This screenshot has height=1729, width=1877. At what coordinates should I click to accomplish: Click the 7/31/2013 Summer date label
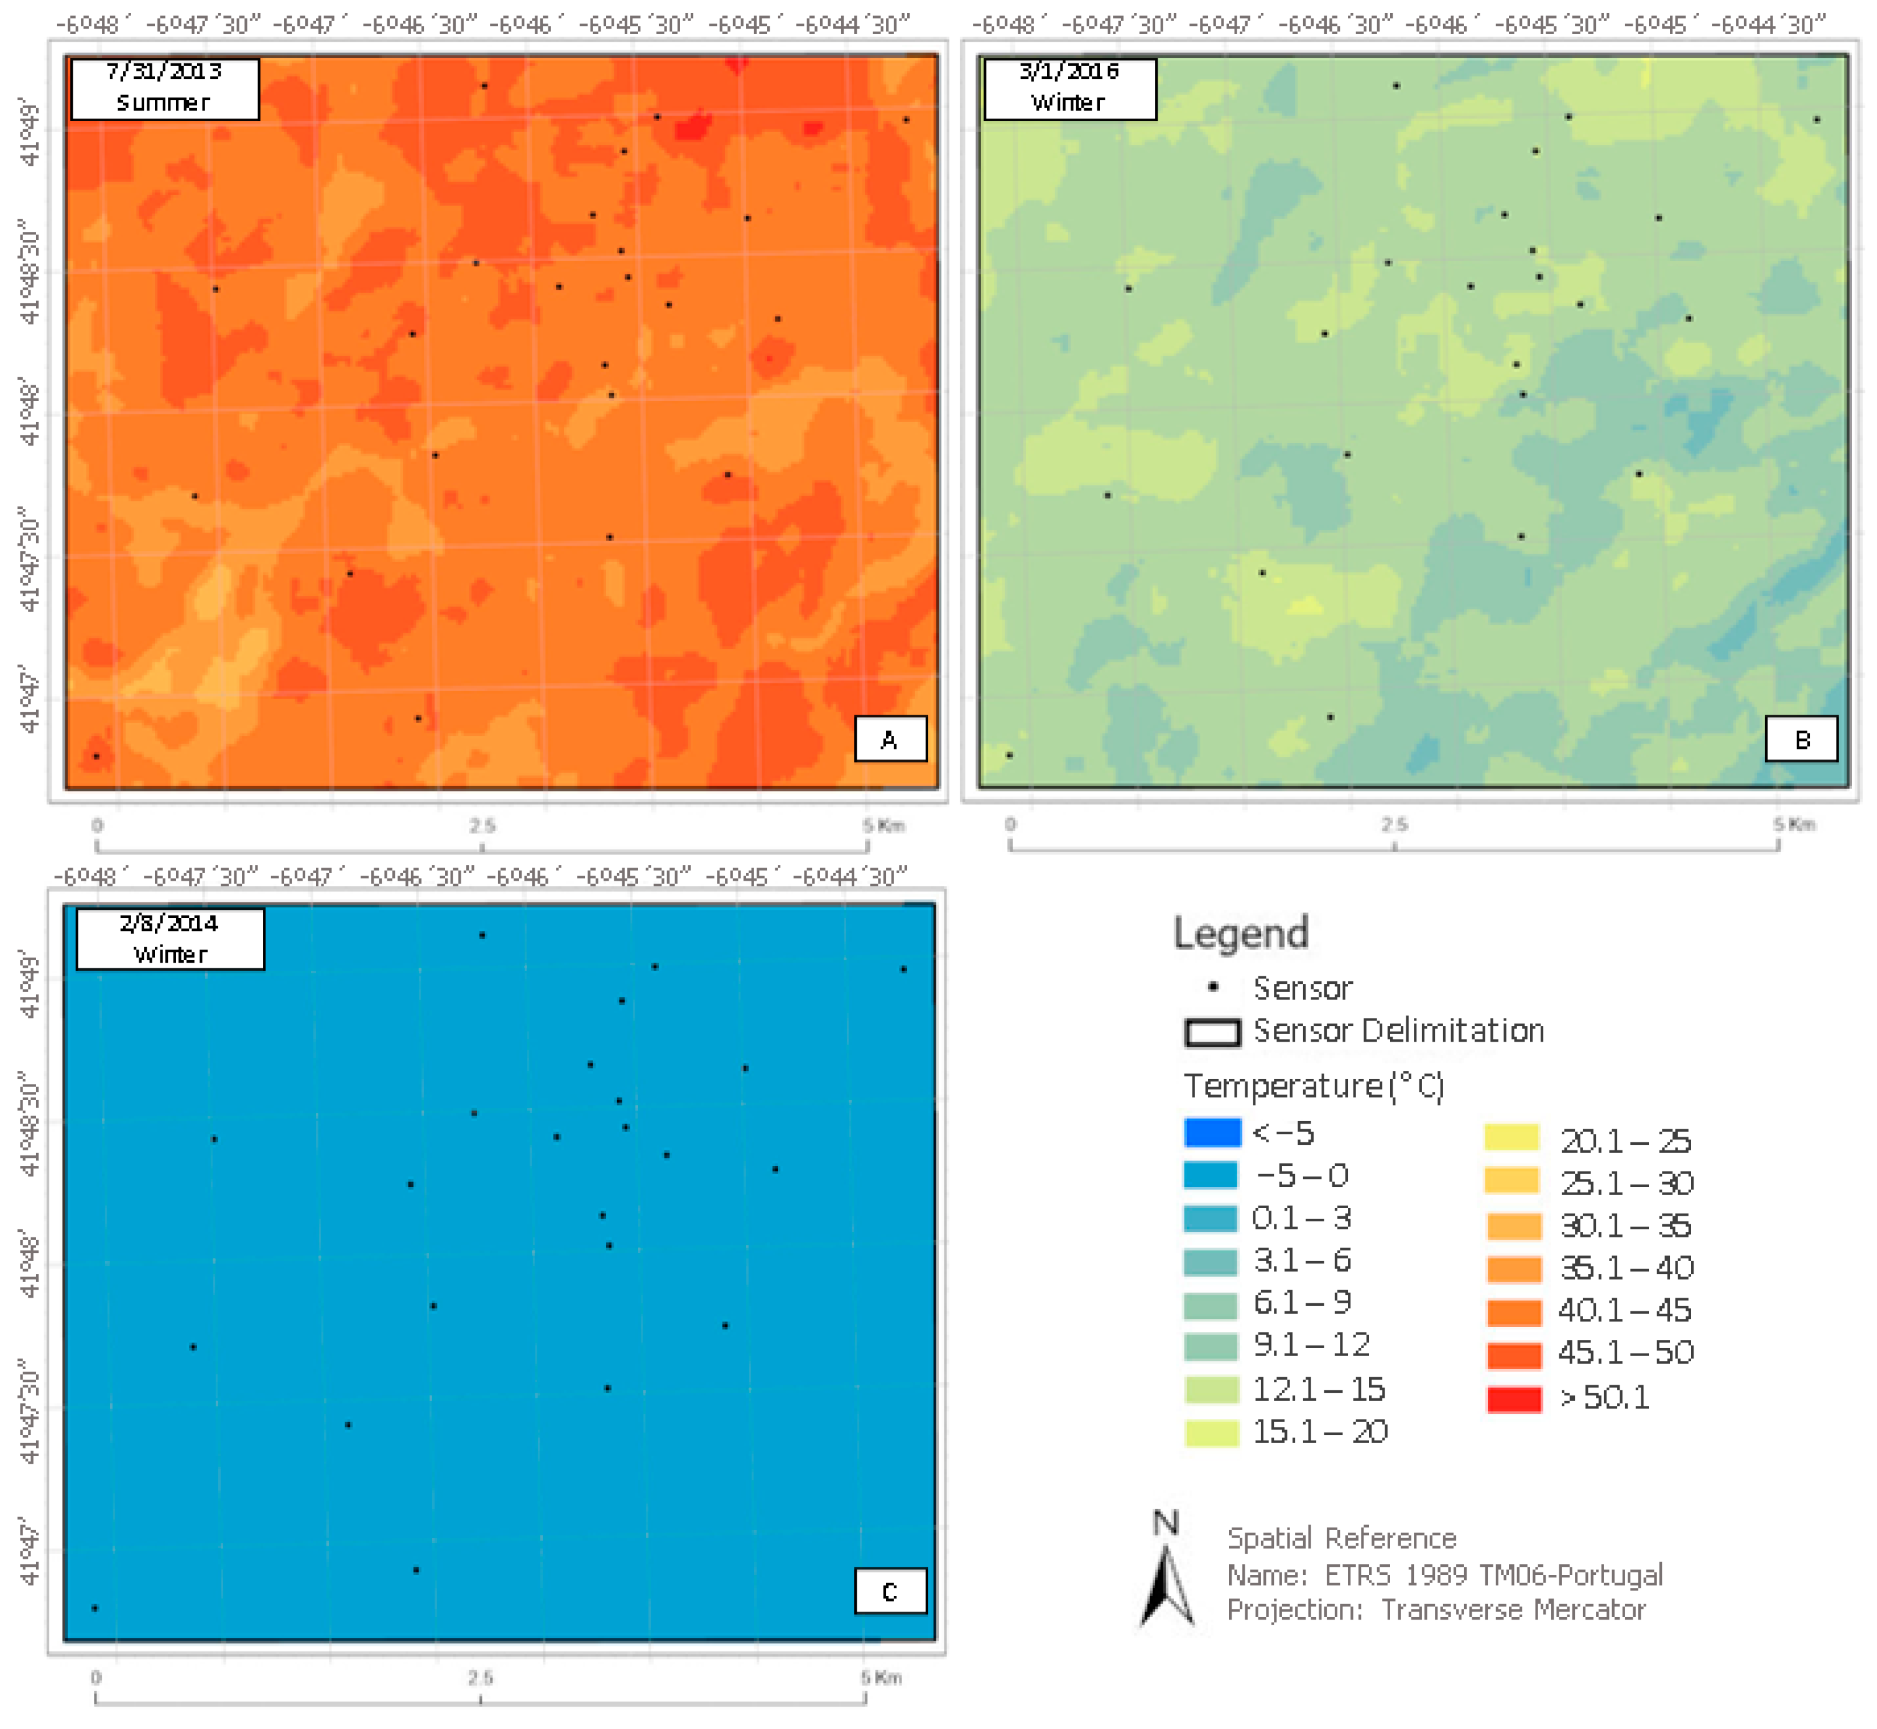165,87
